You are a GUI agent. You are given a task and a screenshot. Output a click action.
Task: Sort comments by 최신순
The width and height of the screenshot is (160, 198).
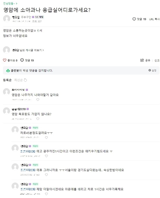point(18,80)
